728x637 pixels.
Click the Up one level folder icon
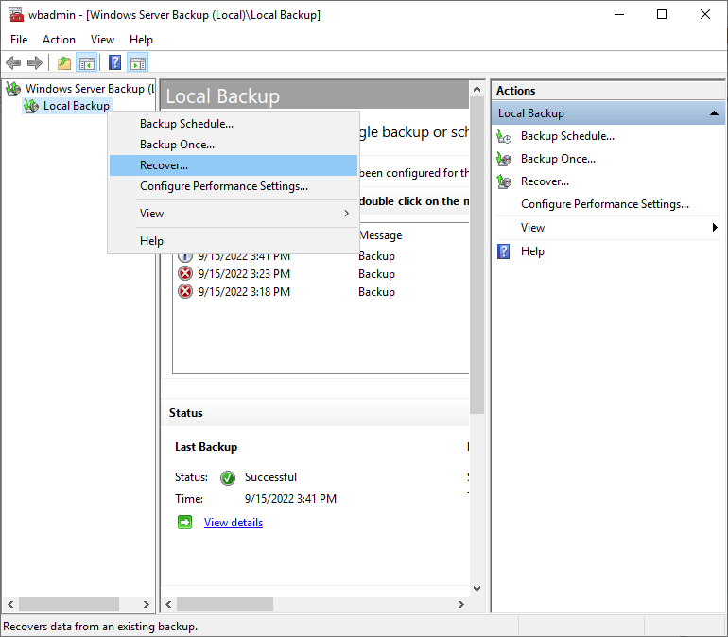[64, 62]
